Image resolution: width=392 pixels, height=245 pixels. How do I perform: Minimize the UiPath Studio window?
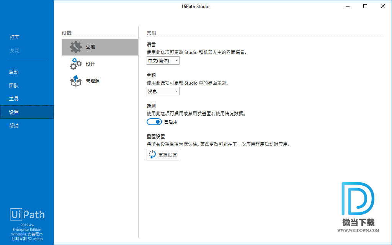pyautogui.click(x=348, y=6)
